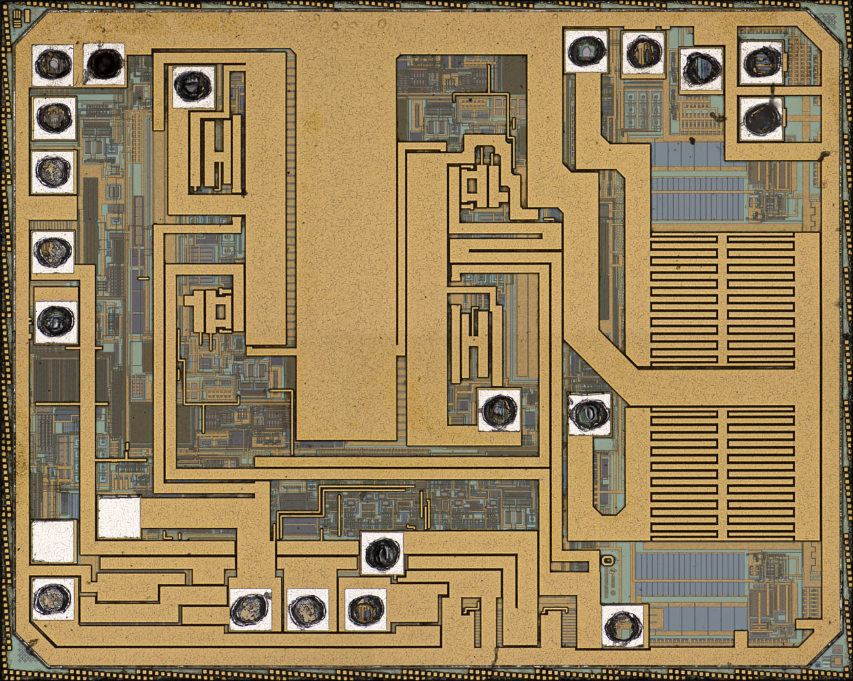Select the larger blank white unbonded pad
853x681 pixels.
(119, 518)
